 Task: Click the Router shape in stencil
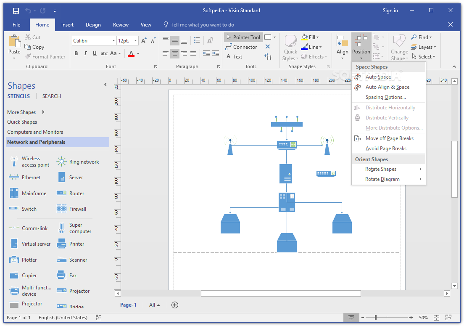62,193
